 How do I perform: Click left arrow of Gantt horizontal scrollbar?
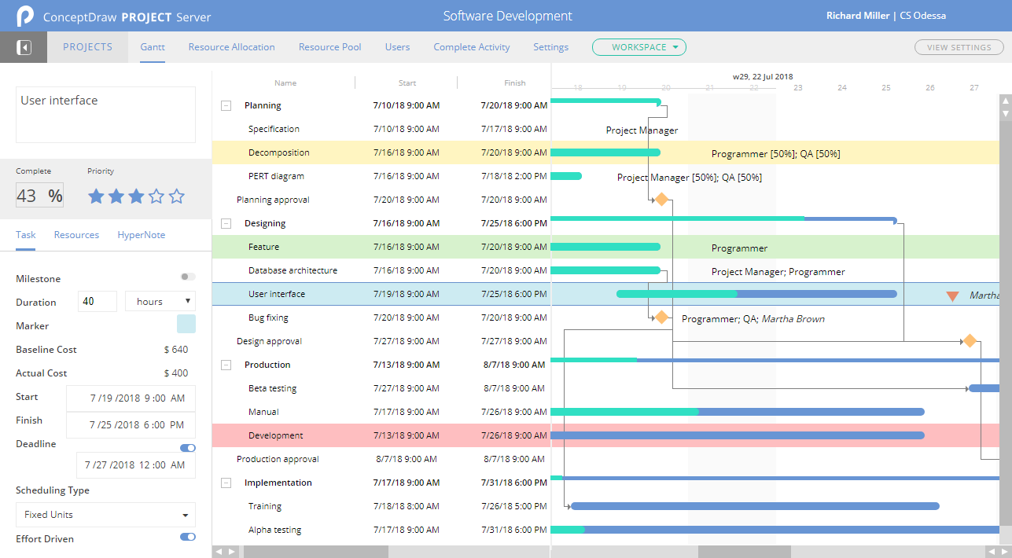pyautogui.click(x=992, y=552)
